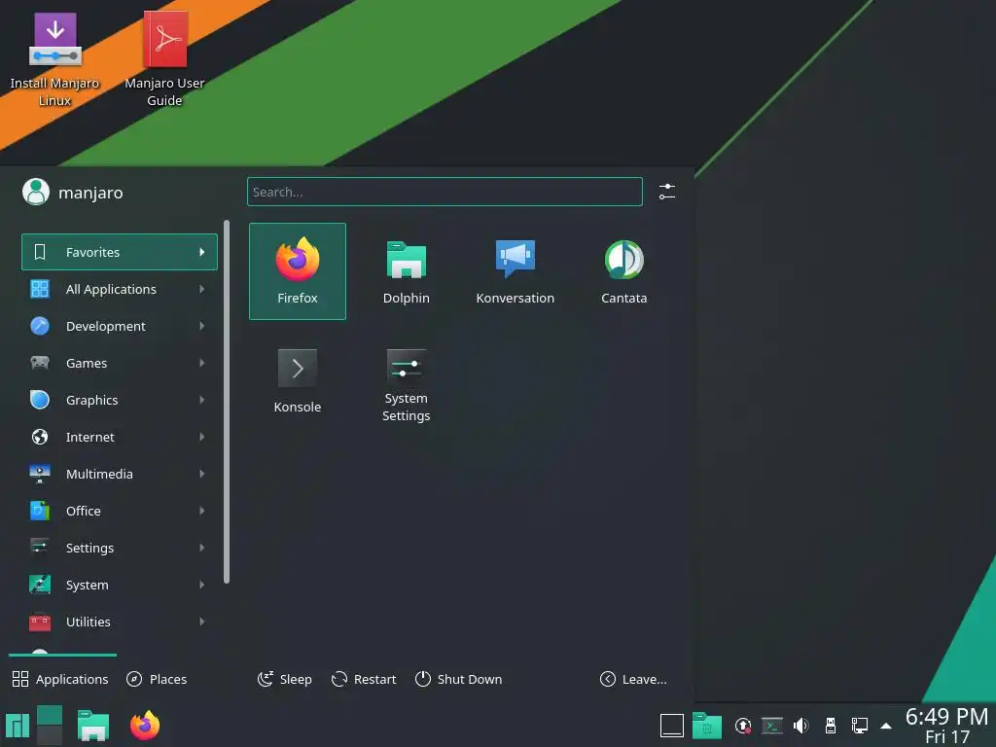Click into the Search field
This screenshot has height=747, width=996.
pos(445,192)
